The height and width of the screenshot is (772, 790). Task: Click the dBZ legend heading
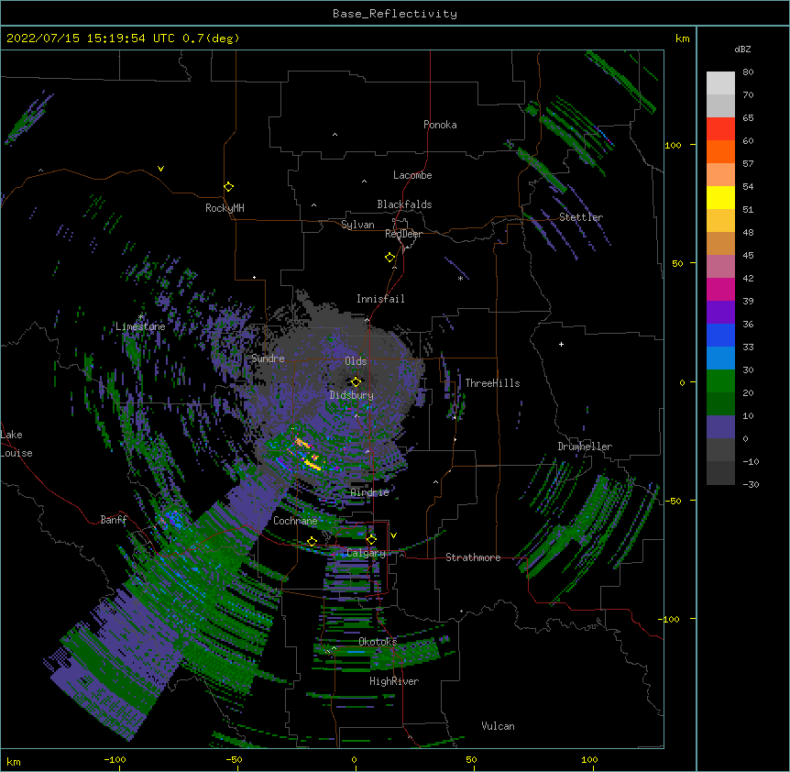click(x=742, y=50)
